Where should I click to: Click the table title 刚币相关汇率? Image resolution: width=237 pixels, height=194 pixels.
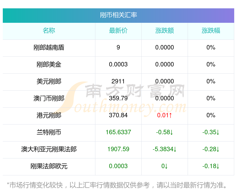[118, 15]
